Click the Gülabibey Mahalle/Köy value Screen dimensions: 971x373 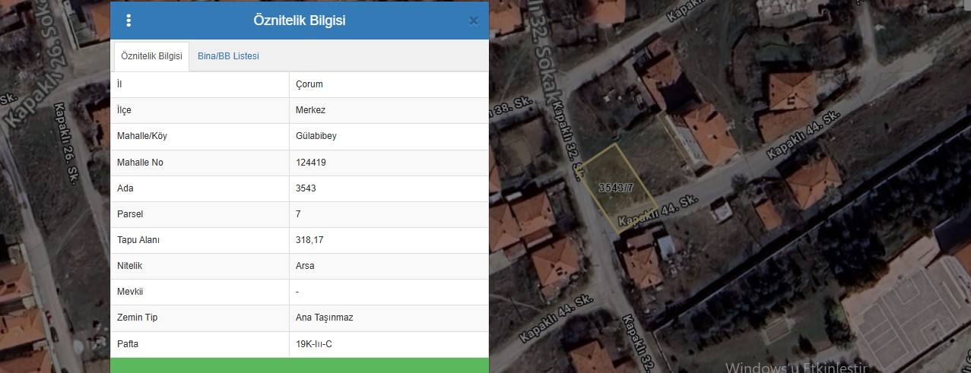(316, 136)
